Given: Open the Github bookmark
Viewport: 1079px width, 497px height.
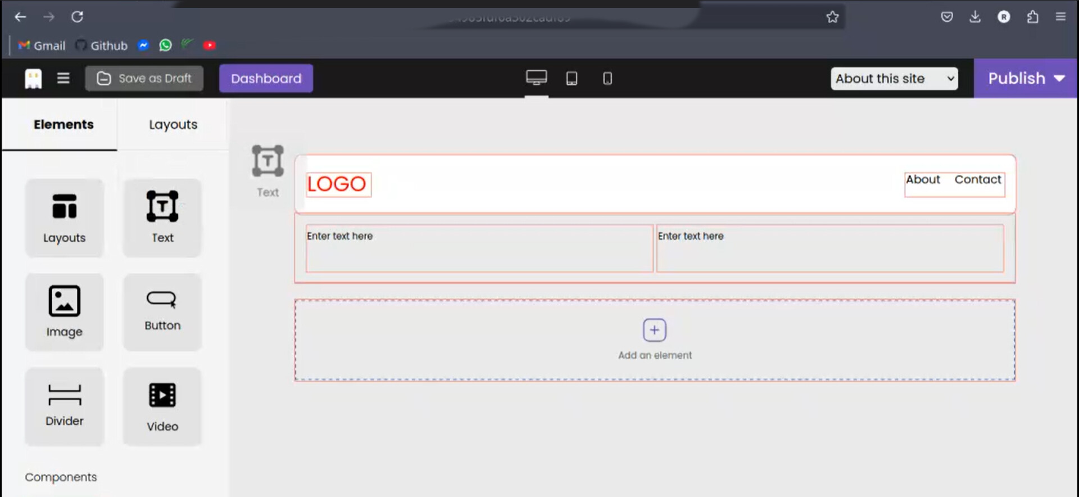Looking at the screenshot, I should 102,46.
